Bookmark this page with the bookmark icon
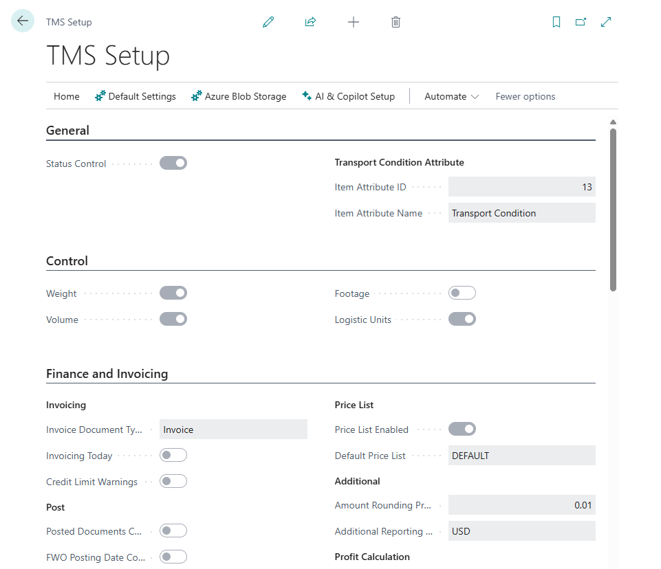 [x=556, y=21]
